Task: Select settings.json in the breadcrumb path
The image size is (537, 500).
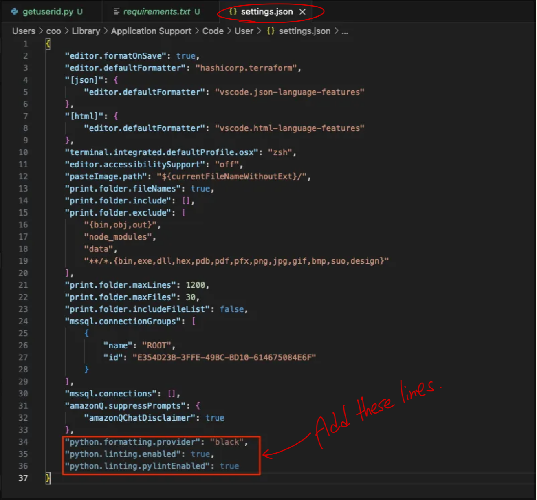Action: tap(304, 31)
